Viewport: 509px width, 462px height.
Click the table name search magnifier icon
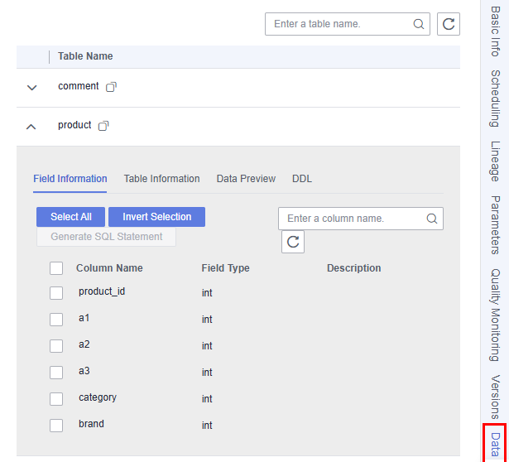pyautogui.click(x=419, y=24)
